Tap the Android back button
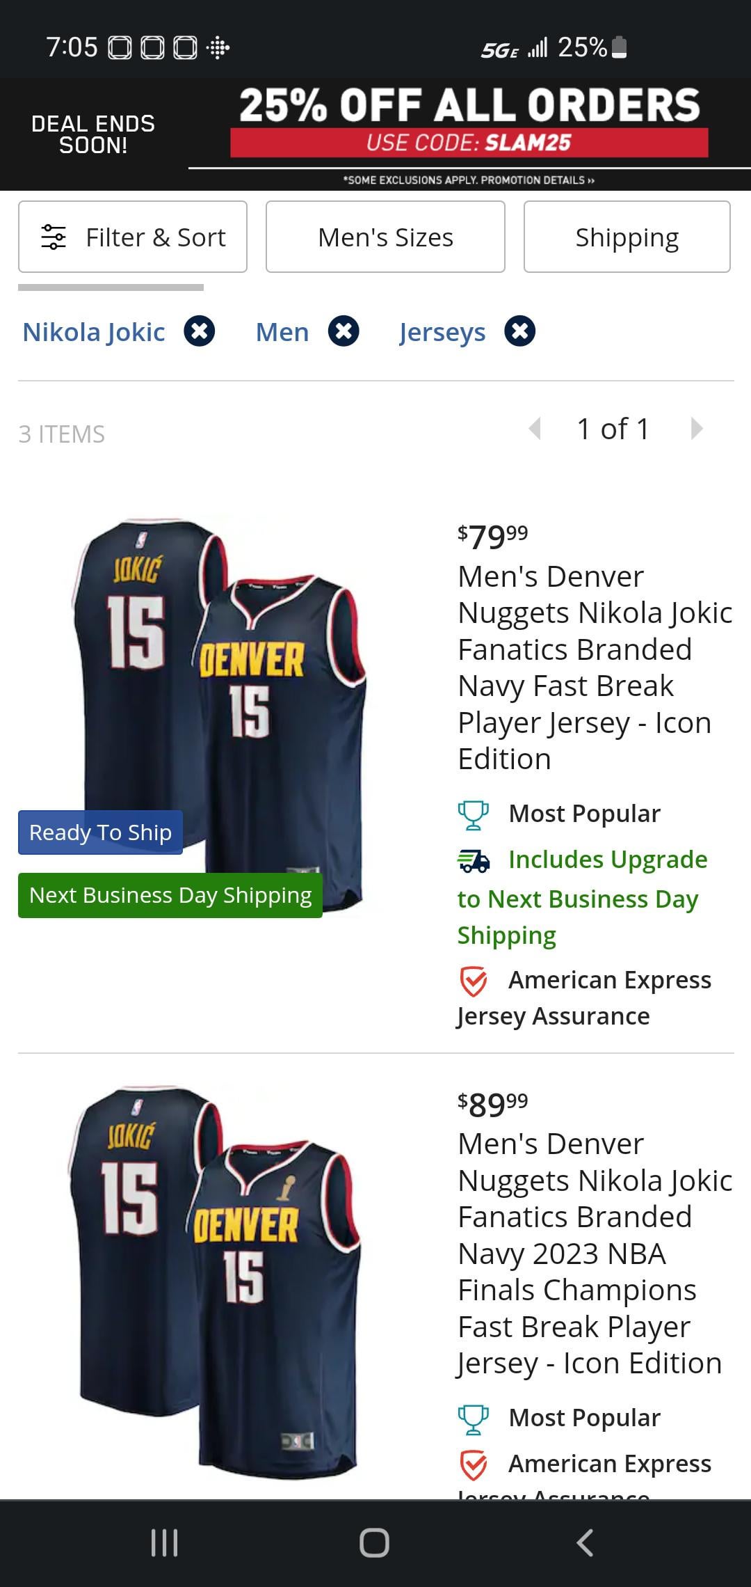The image size is (751, 1587). 585,1543
